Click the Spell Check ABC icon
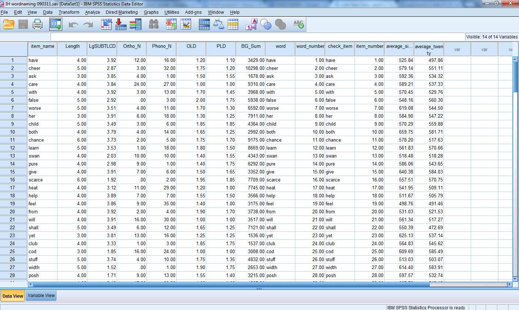Screen dimensions: 519x310 (298, 25)
